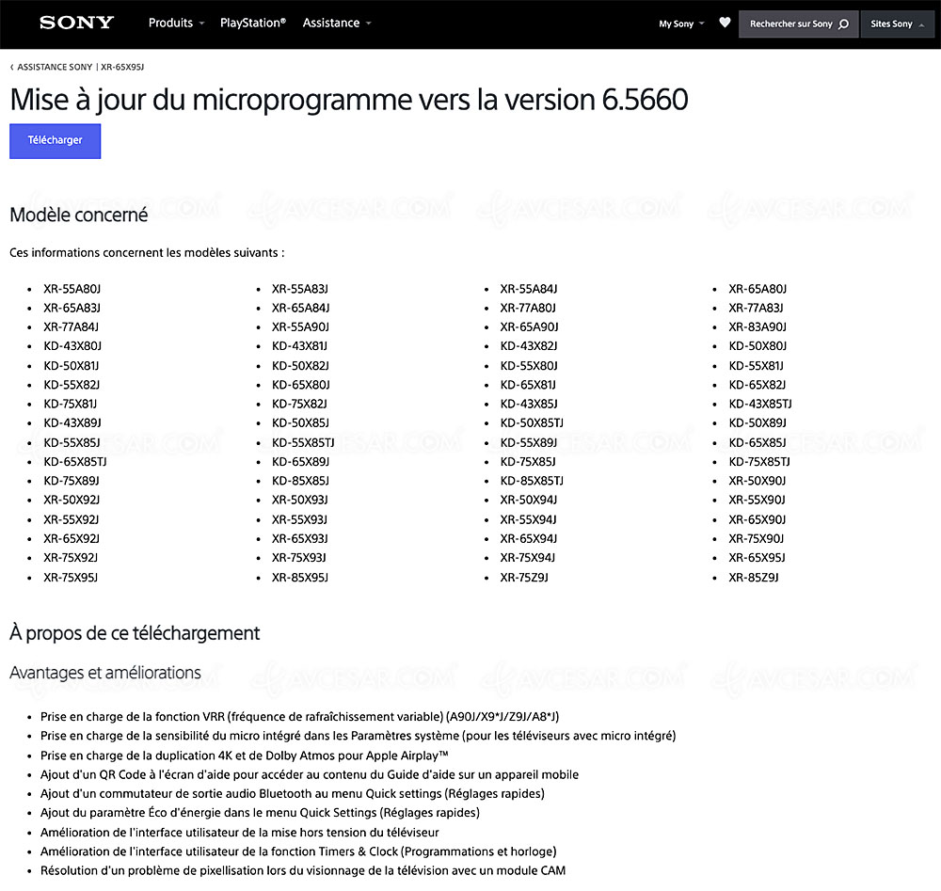Click model XR-83A90J in the model list

point(758,327)
